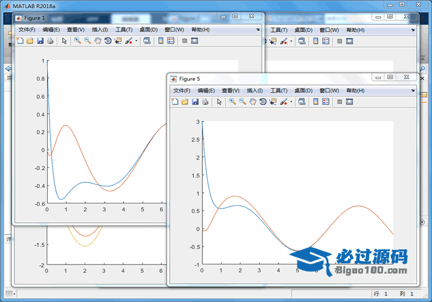Open 桌面(D) menu in Figure 1

149,30
